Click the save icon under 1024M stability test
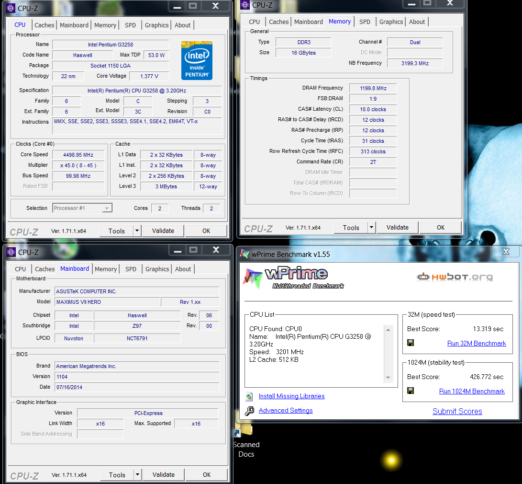 [411, 391]
